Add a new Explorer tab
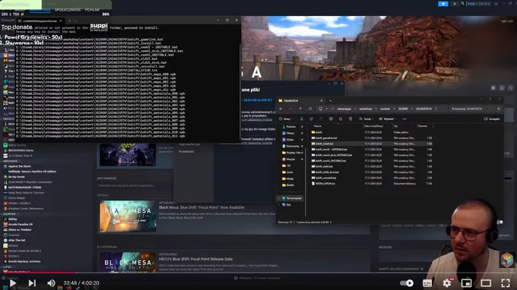Image resolution: width=517 pixels, height=290 pixels. tap(331, 101)
